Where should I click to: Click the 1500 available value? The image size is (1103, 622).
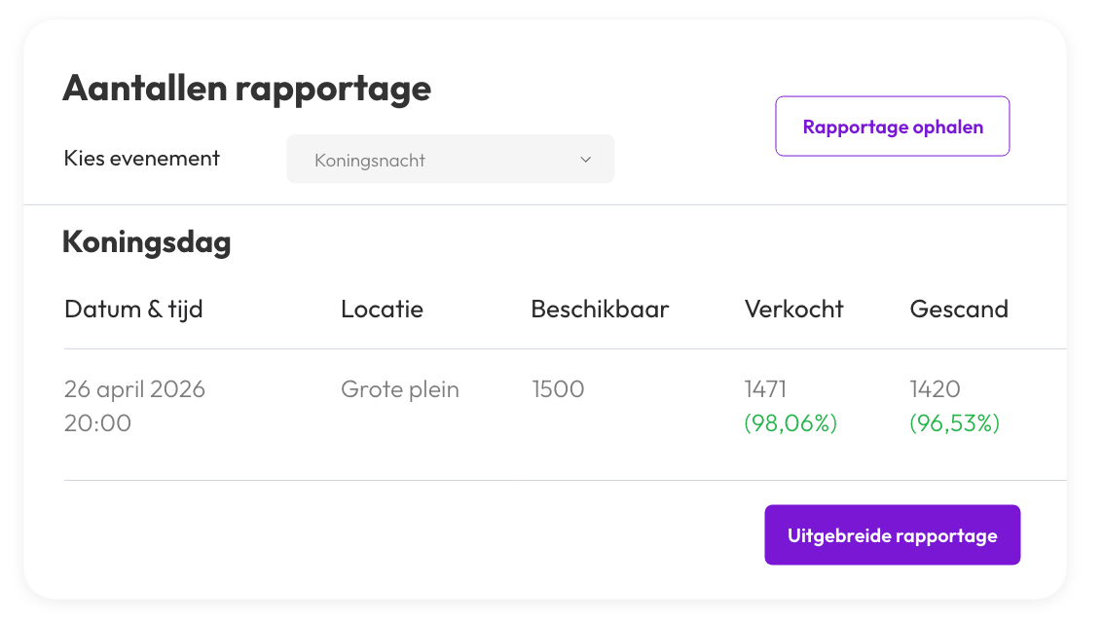[558, 389]
